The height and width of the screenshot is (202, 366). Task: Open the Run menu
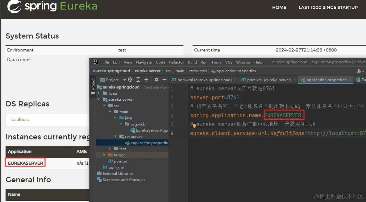click(x=204, y=62)
